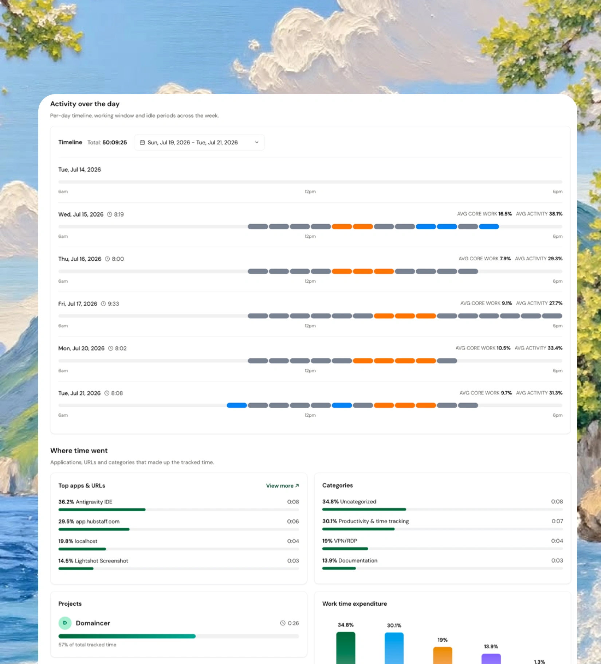Click the Productivity & time tracking category bar

443,529
